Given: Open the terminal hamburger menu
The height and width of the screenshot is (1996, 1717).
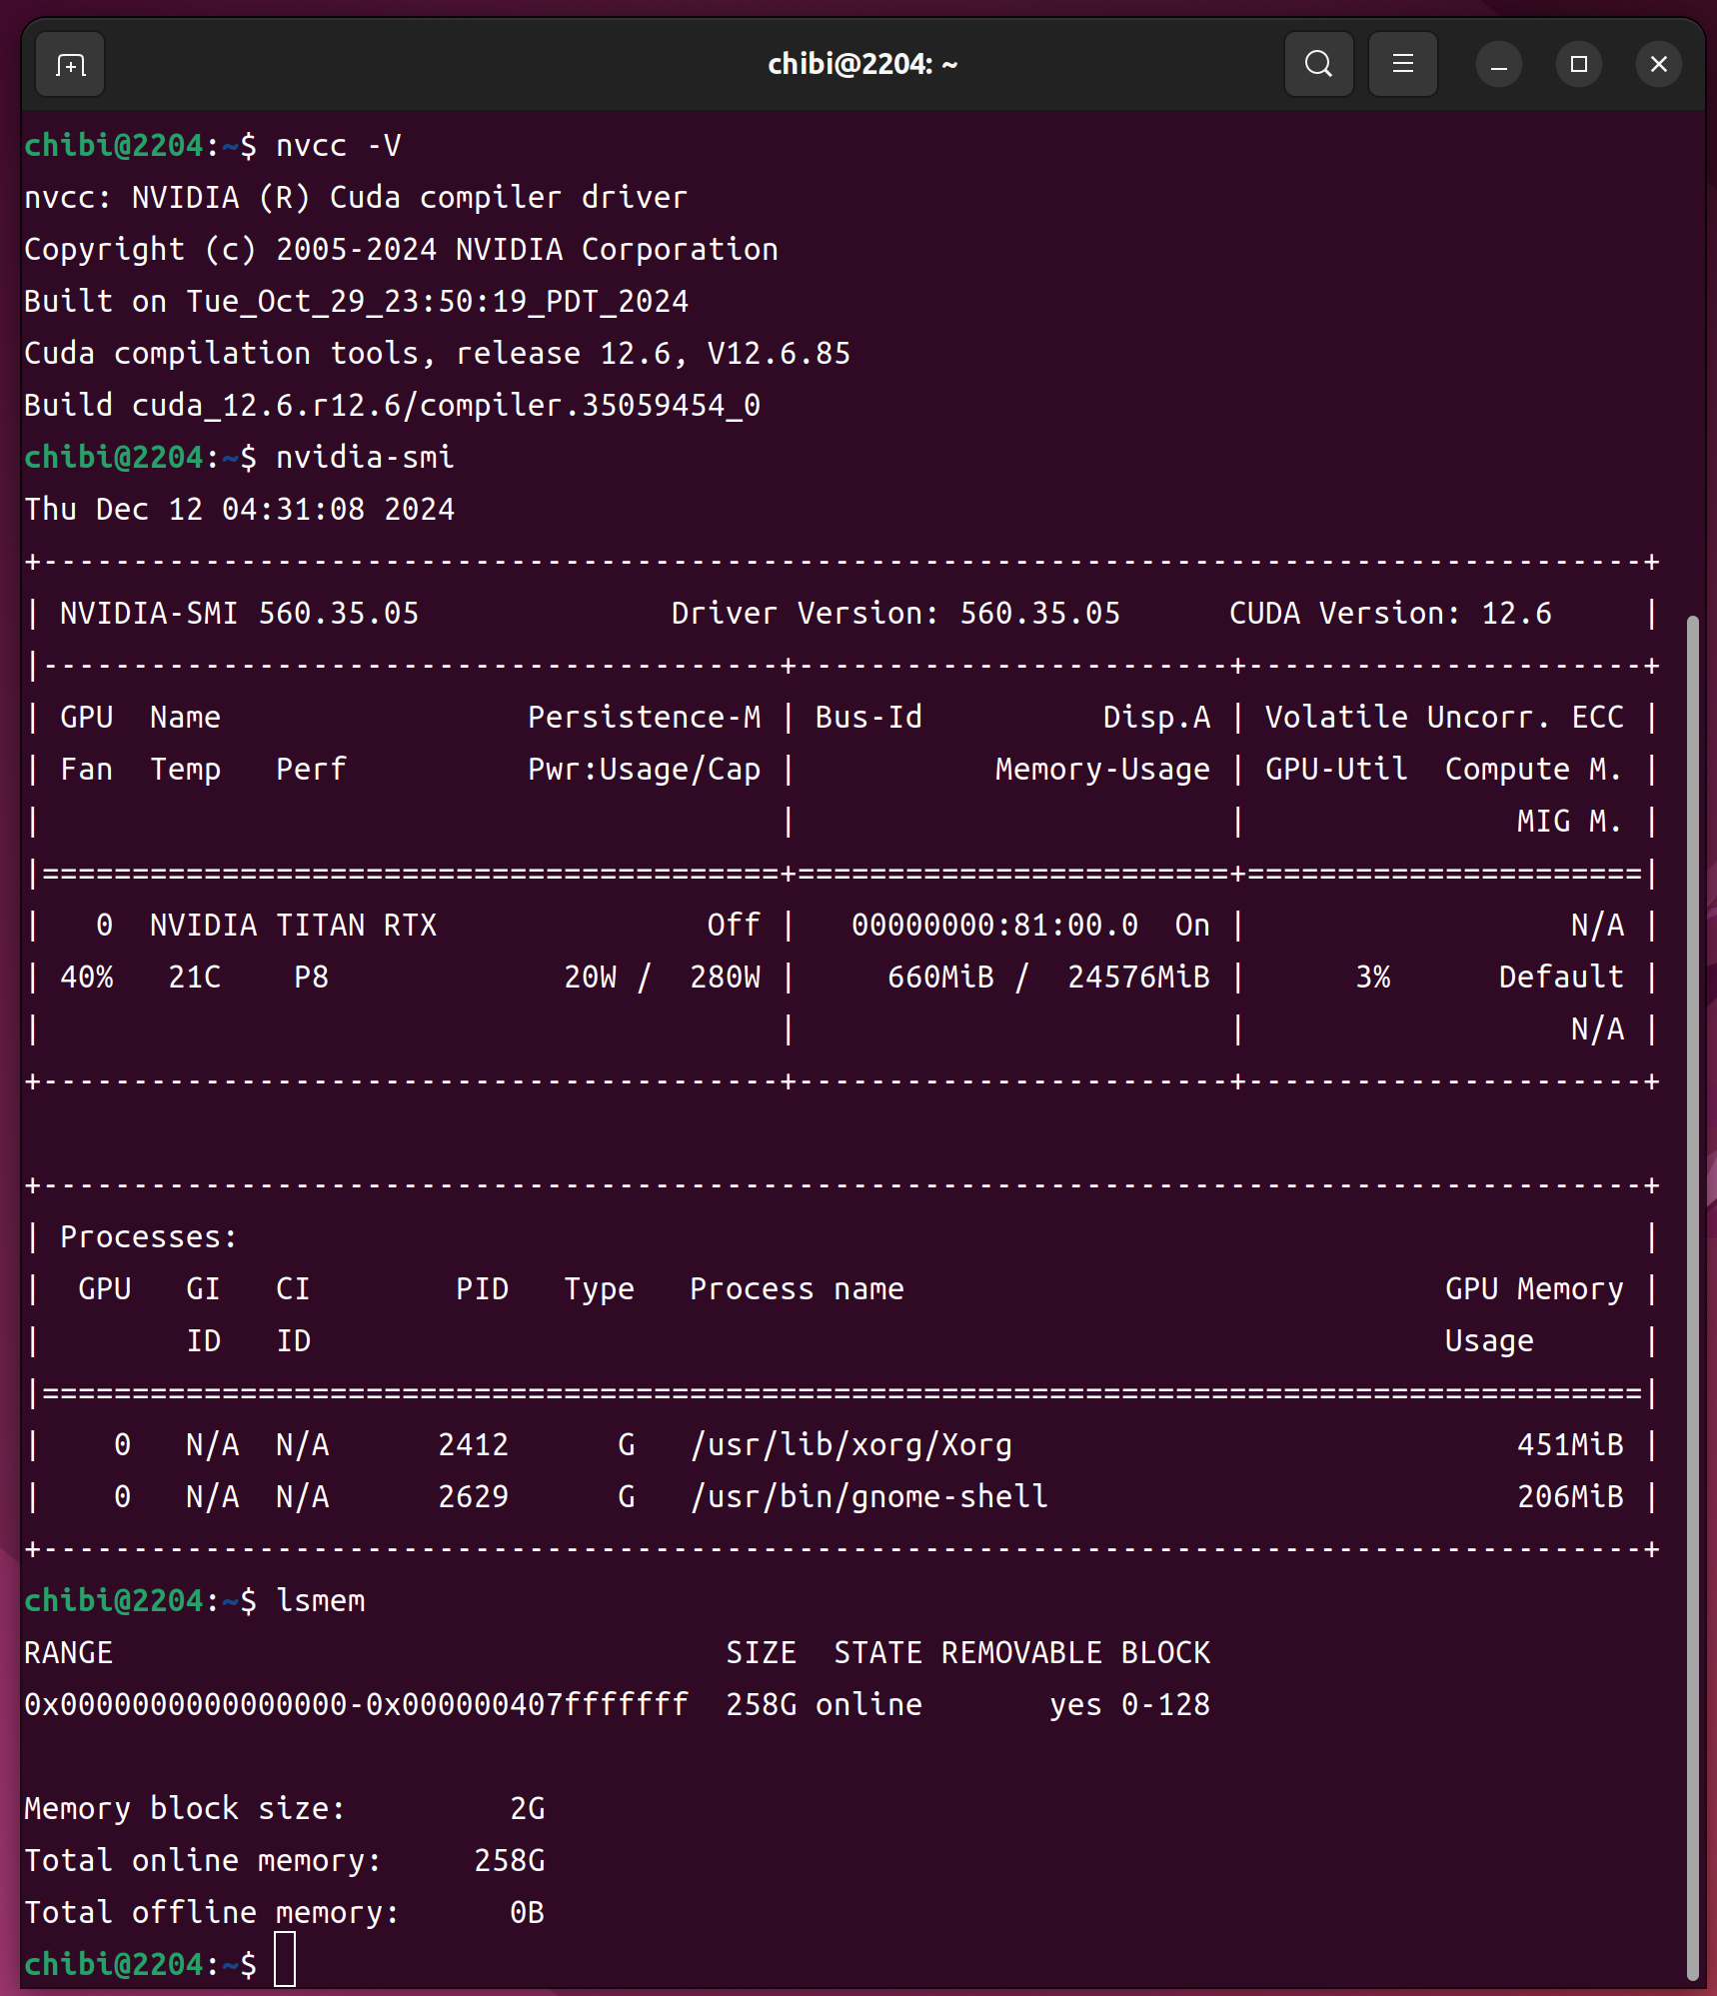Looking at the screenshot, I should [1402, 65].
